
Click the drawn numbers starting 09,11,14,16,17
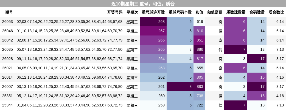[x=69, y=59]
